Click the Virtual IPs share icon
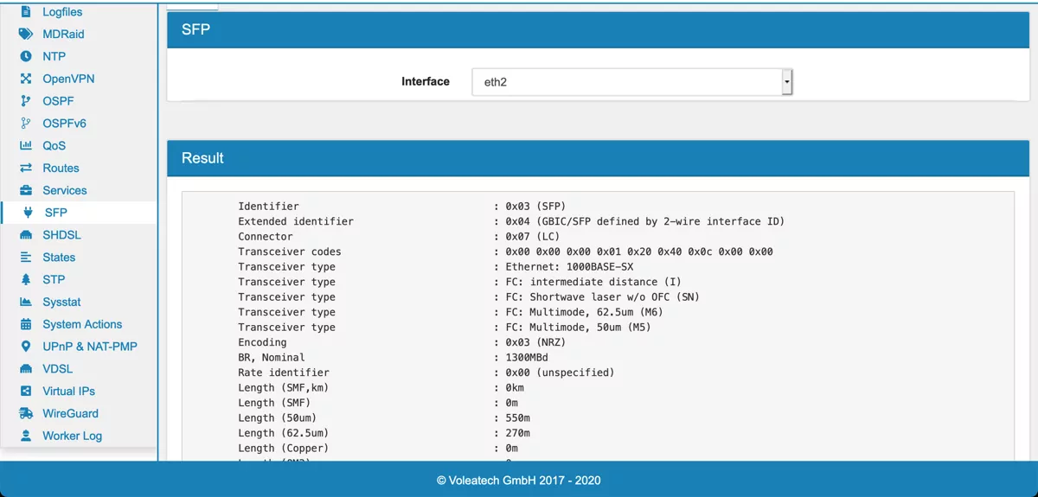The width and height of the screenshot is (1038, 497). tap(26, 391)
